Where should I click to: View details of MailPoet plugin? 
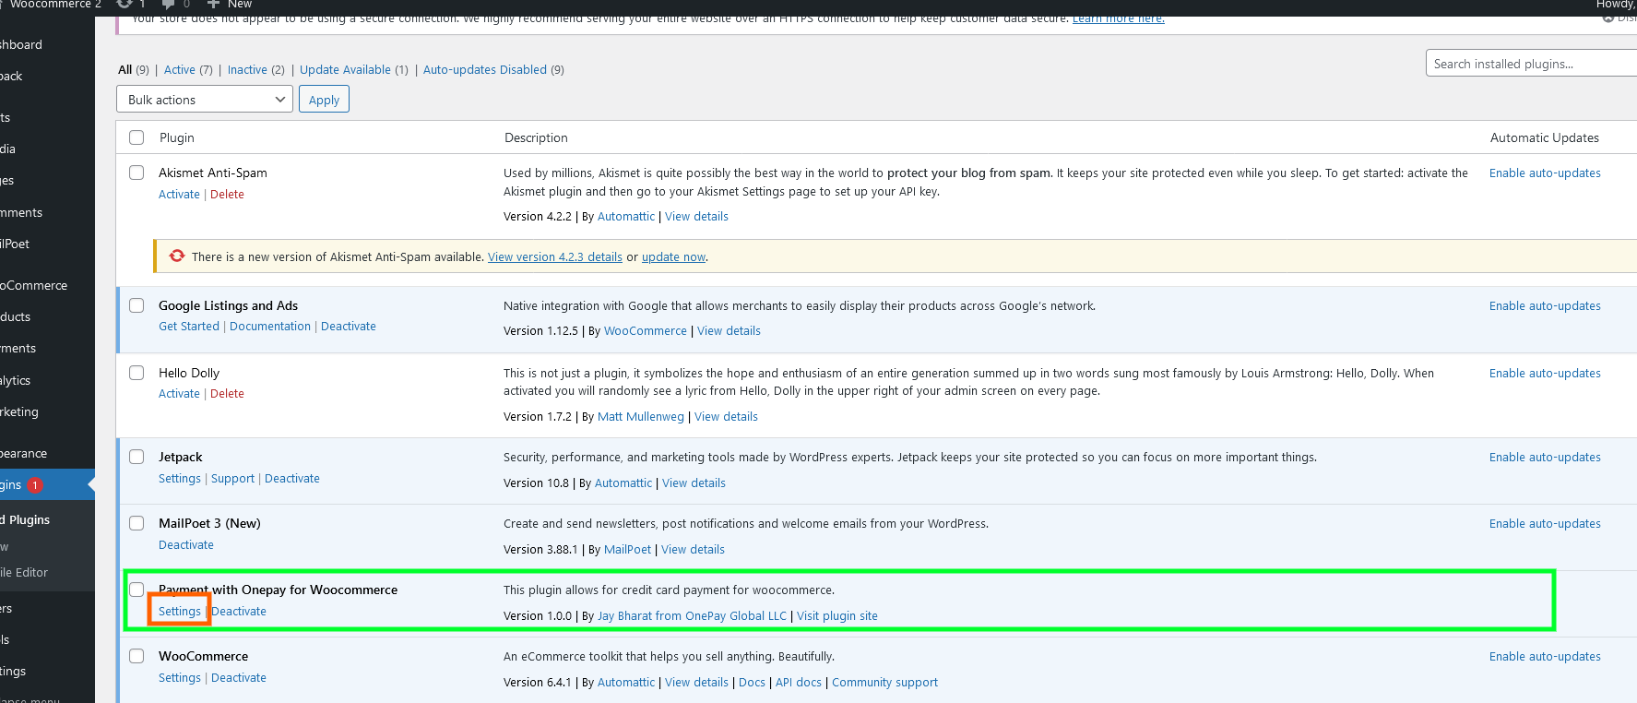[693, 550]
